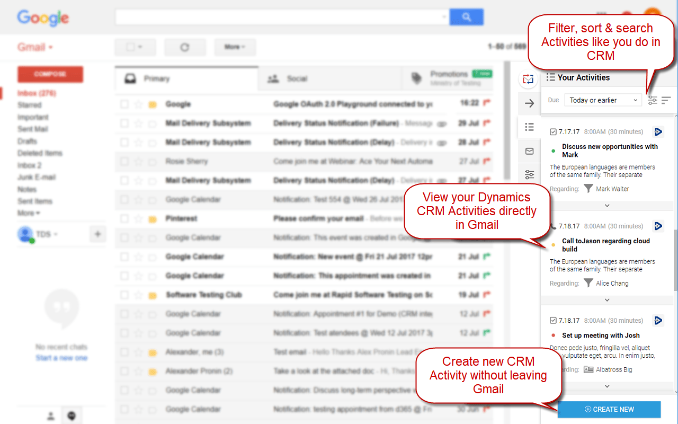Tick the checkbox for Software Testing Club email
678x424 pixels.
click(124, 295)
